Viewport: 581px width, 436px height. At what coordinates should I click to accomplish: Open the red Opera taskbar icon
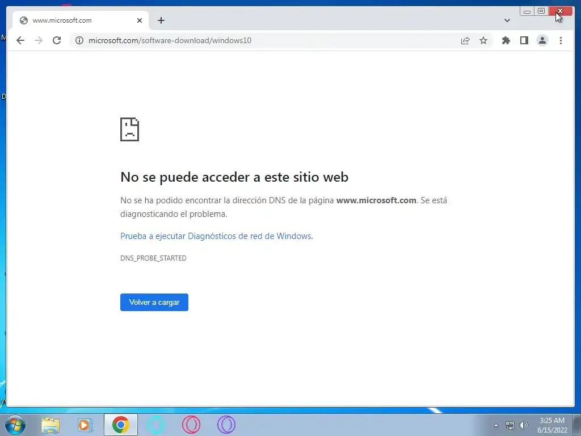coord(191,425)
